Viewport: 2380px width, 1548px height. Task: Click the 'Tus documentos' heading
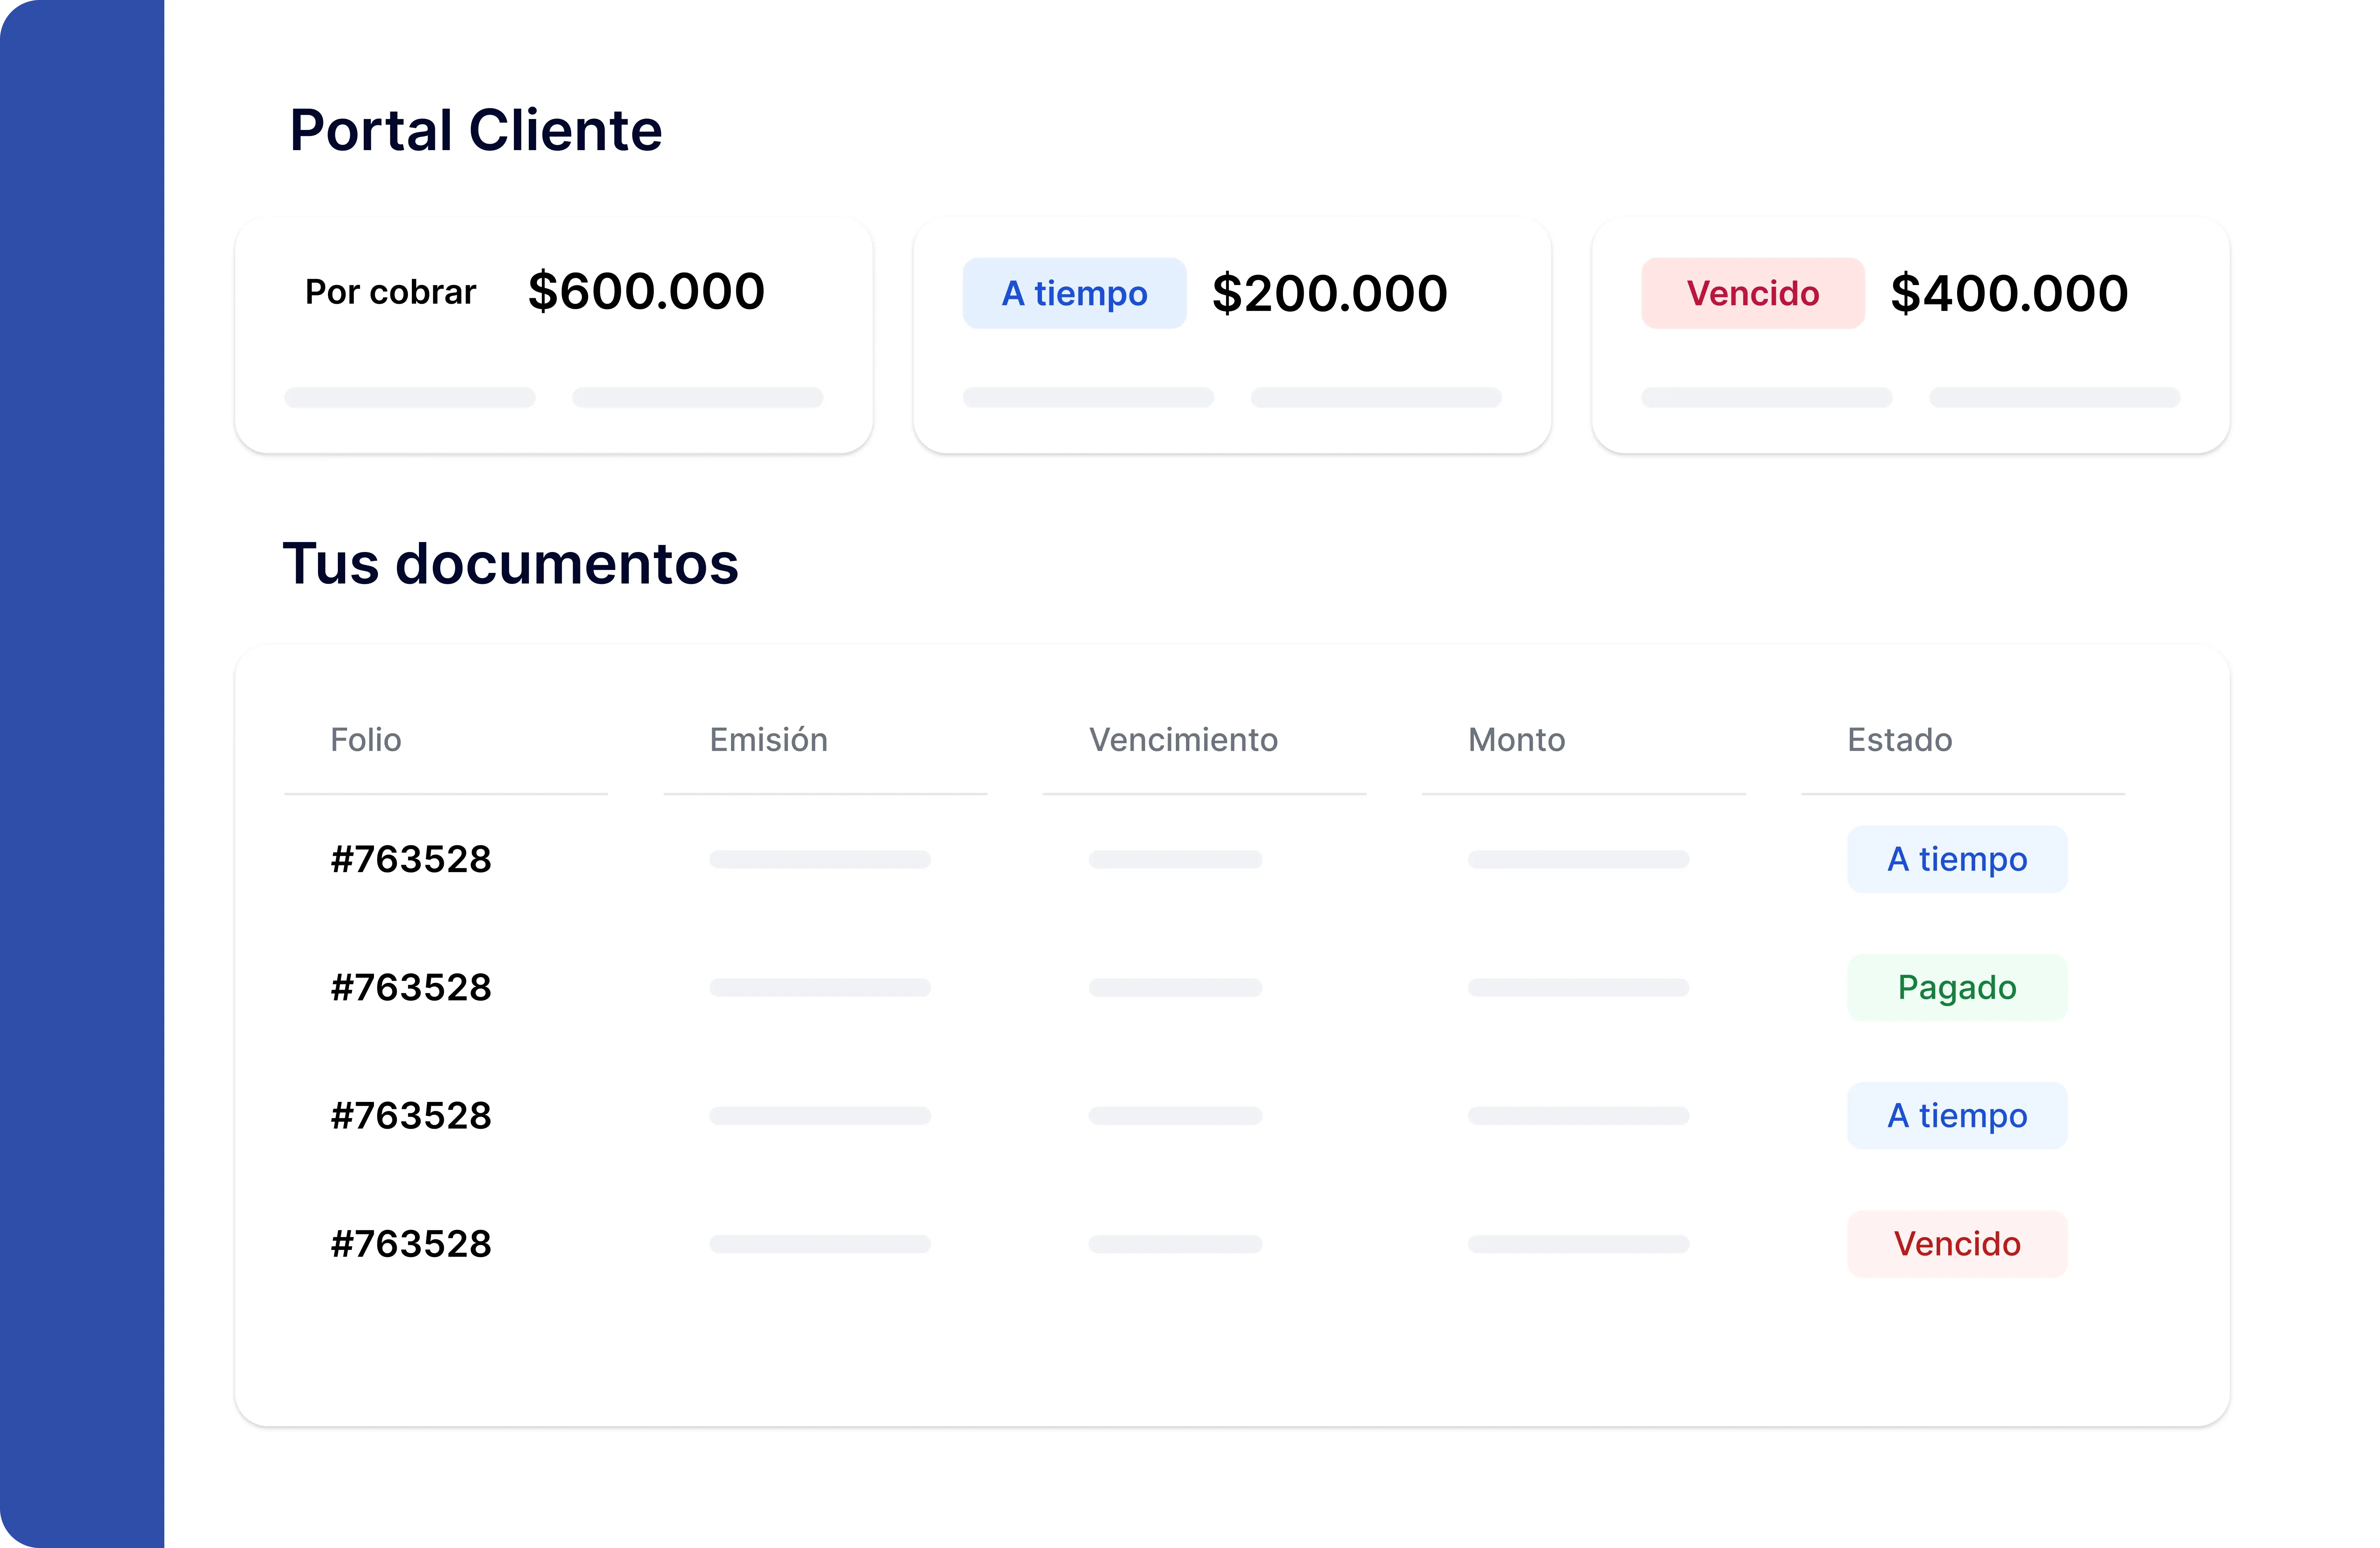tap(511, 563)
